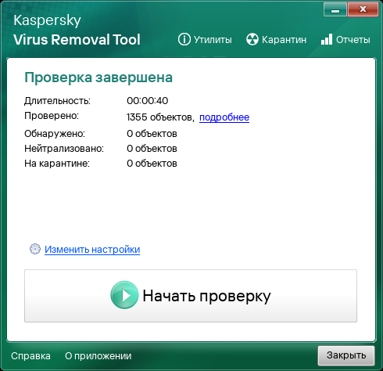Select the На карантине 0 объектов value
The width and height of the screenshot is (383, 371).
[x=152, y=164]
